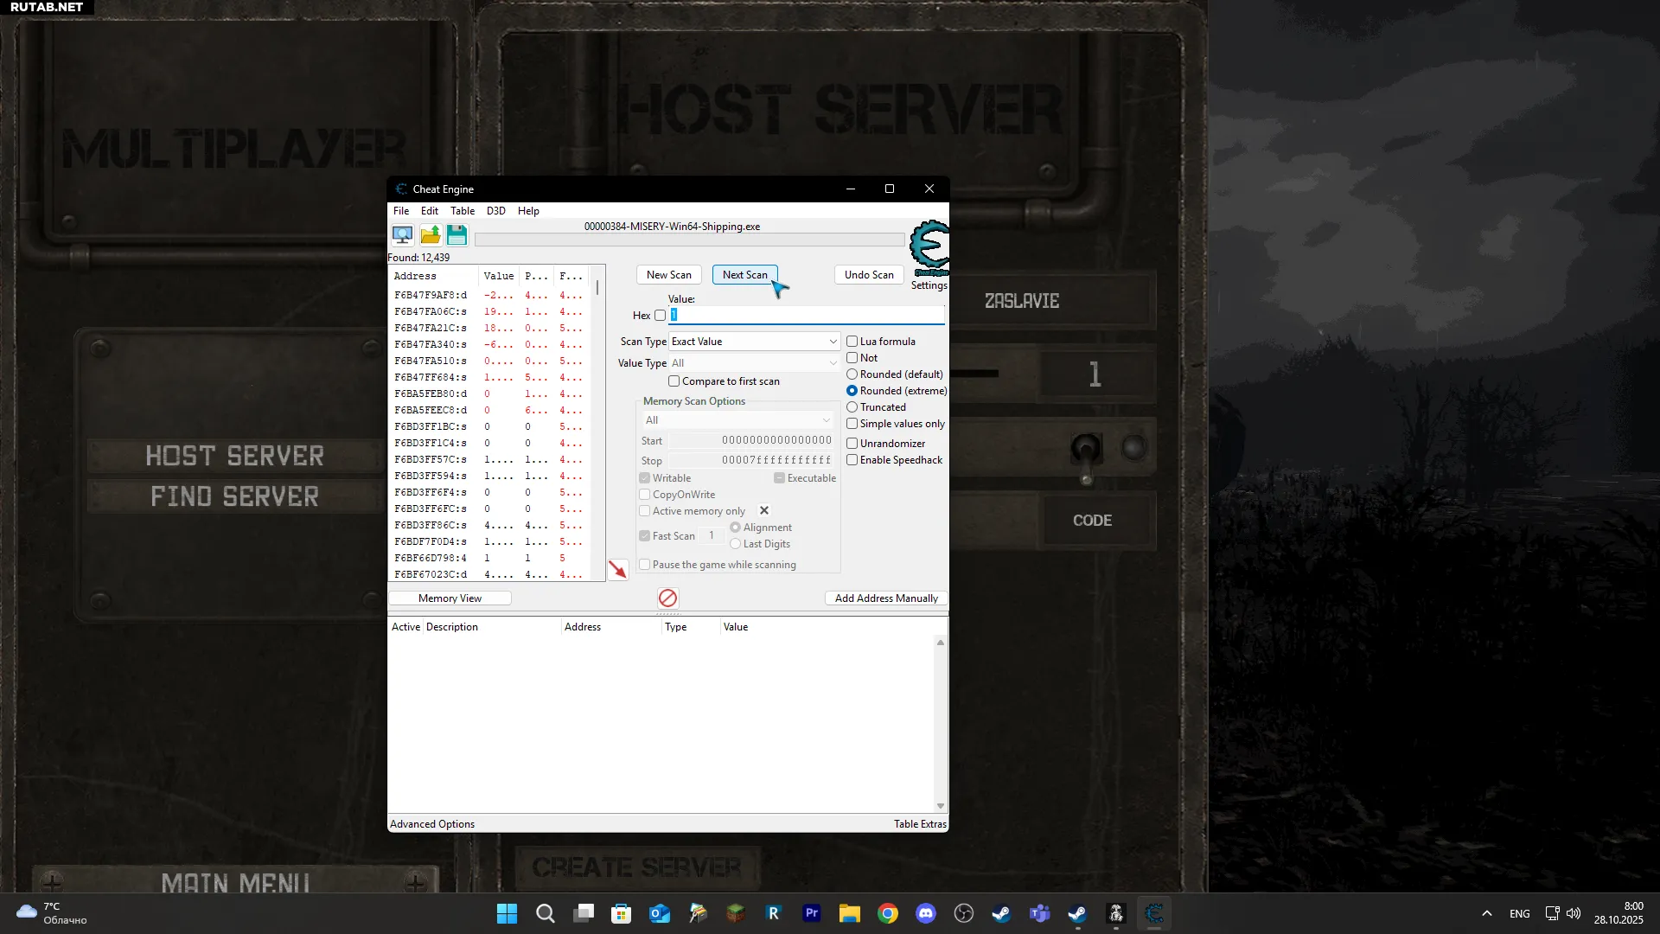Click the Open Process computer icon
The height and width of the screenshot is (934, 1660).
(402, 235)
